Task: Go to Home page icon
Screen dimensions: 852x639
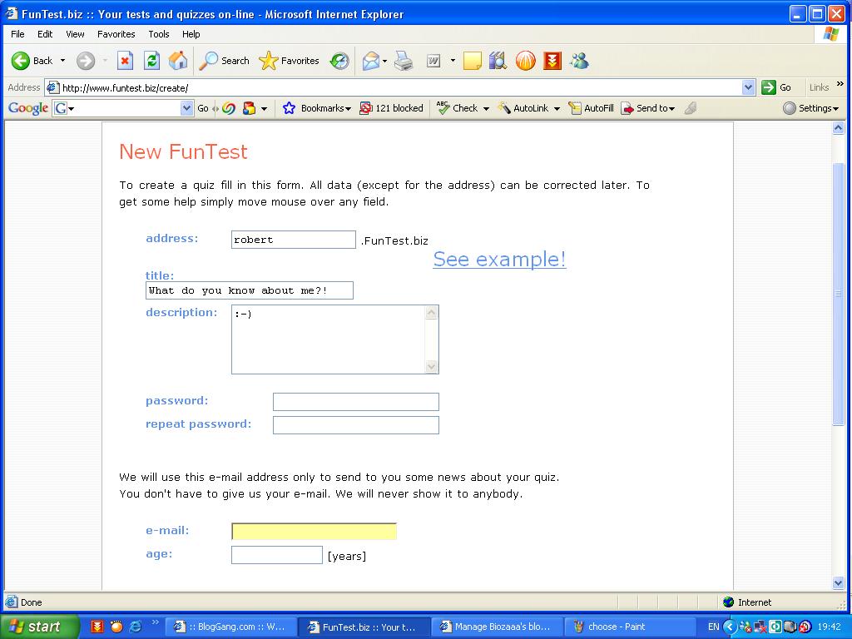Action: click(x=178, y=61)
